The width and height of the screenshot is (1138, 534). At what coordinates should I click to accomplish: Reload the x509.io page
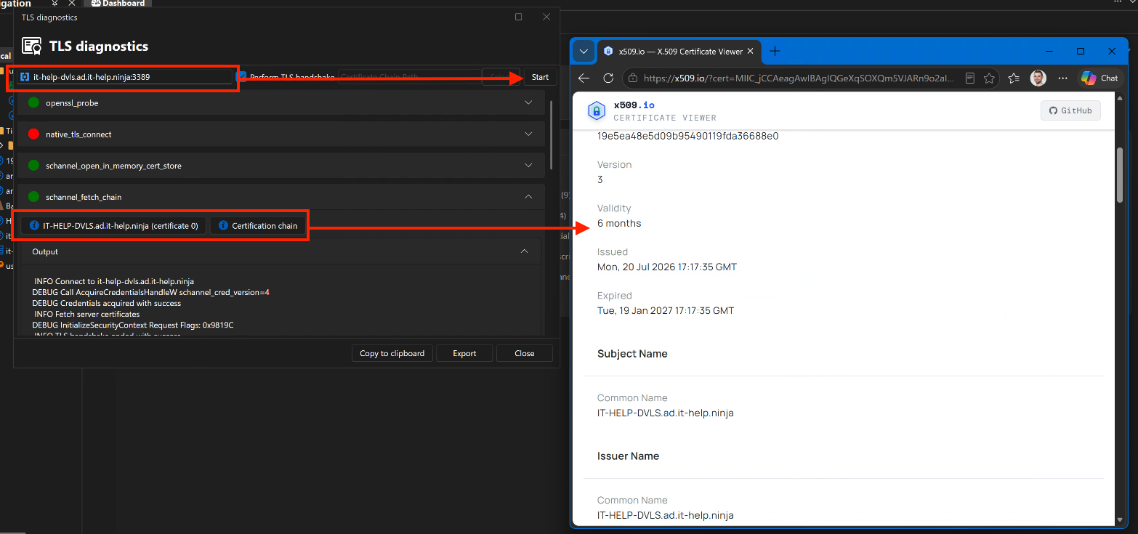pos(608,78)
